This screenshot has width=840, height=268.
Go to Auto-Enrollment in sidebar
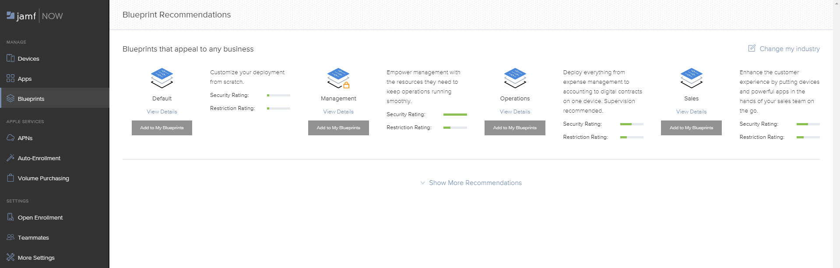click(39, 158)
